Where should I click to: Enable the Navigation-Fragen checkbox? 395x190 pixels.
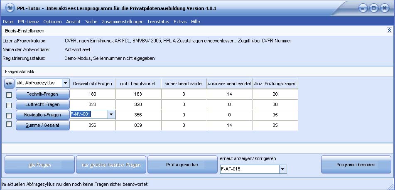tap(9, 115)
